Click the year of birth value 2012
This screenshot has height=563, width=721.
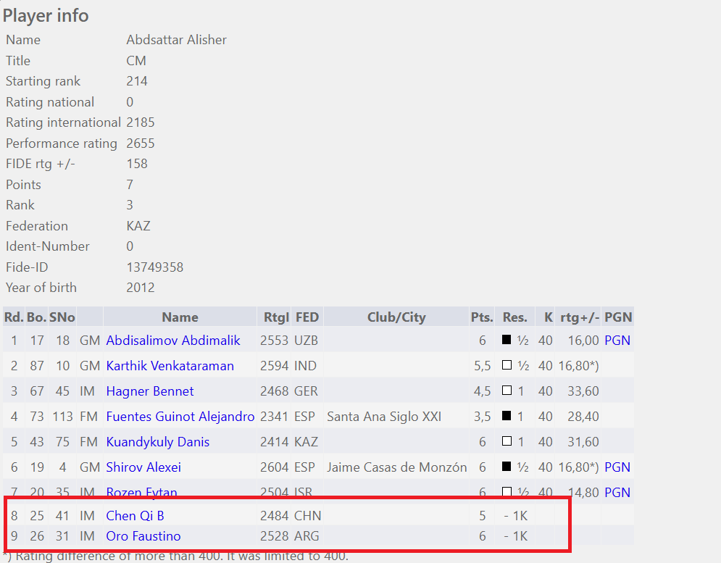point(141,288)
